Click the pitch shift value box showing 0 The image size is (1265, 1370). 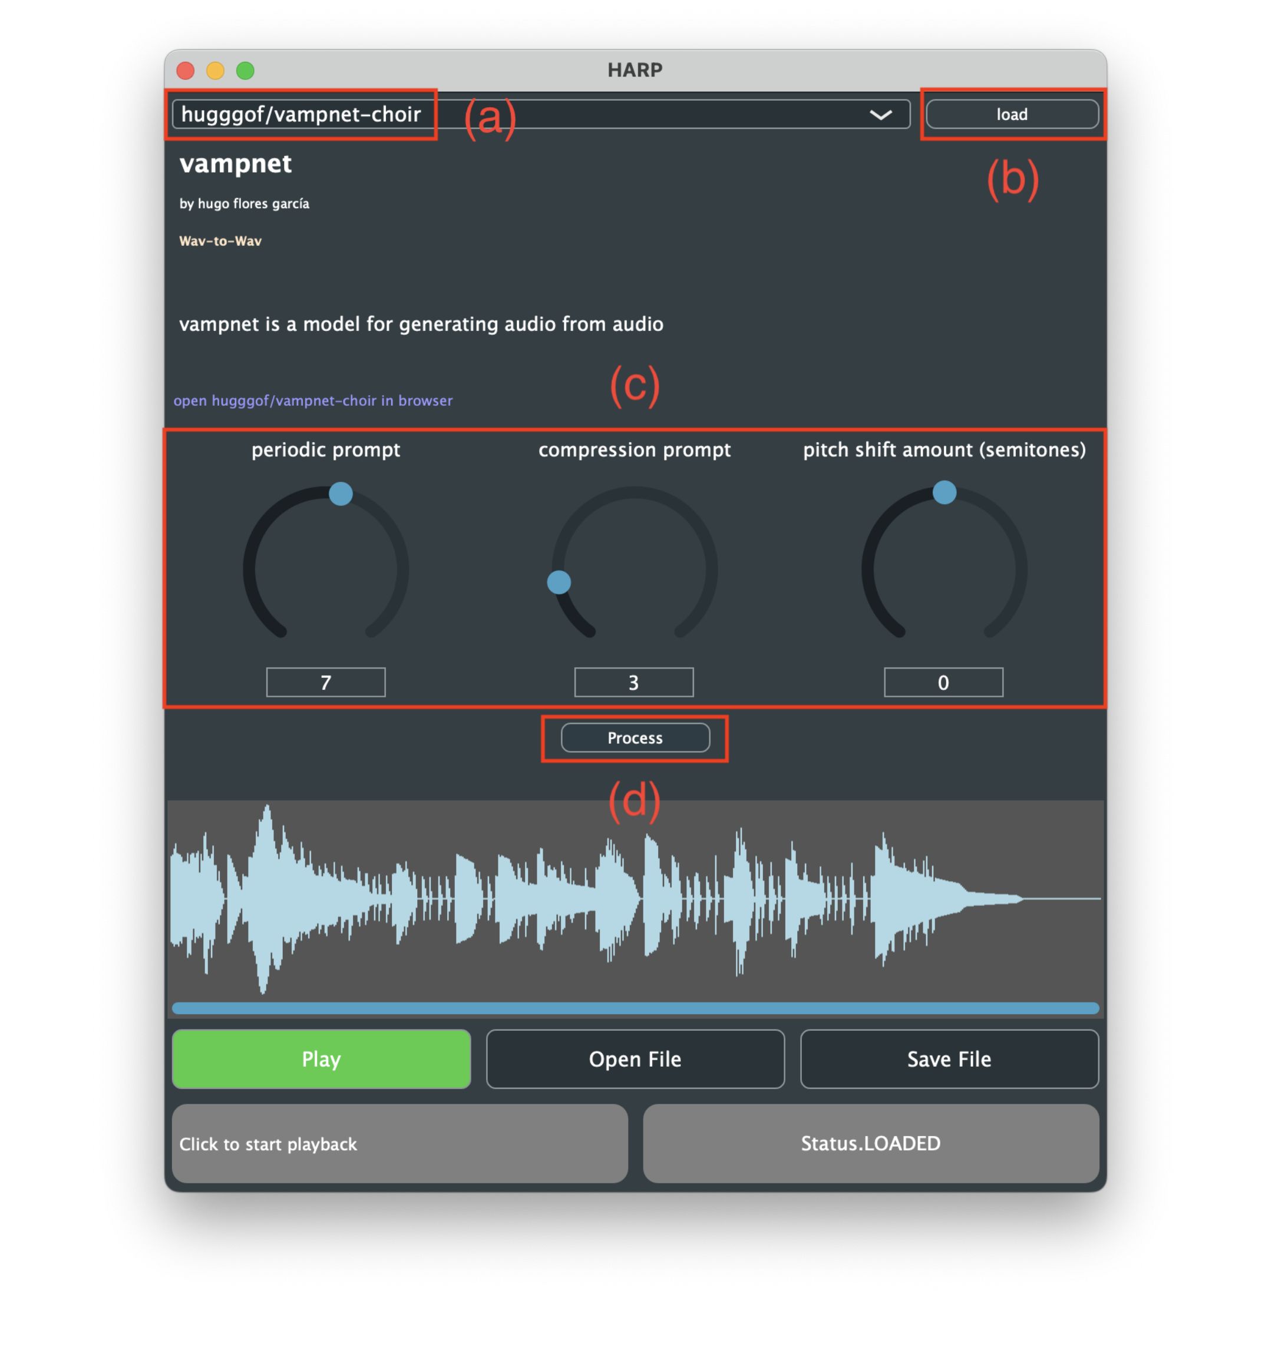tap(943, 682)
